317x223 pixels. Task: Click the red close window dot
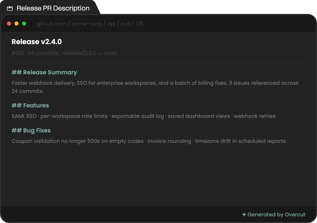[9, 24]
